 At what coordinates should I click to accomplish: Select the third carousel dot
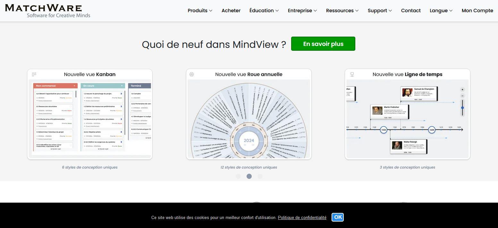tap(260, 176)
